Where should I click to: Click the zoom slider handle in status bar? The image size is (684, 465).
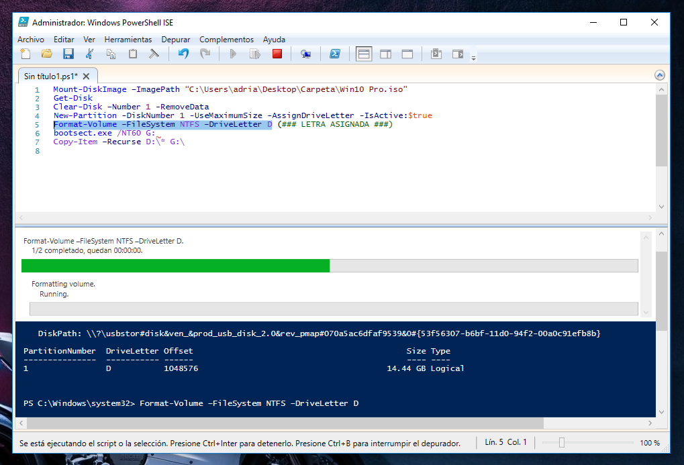coord(562,443)
